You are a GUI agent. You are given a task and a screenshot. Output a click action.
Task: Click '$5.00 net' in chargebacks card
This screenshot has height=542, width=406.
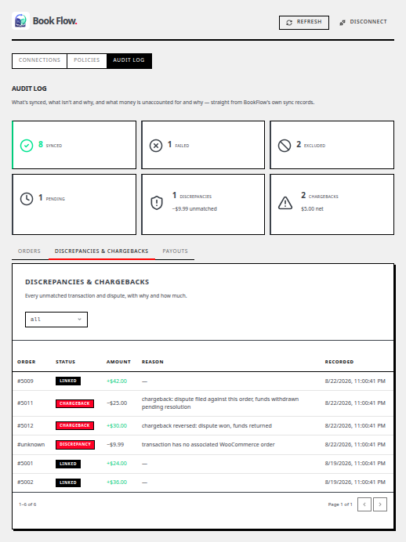[312, 209]
